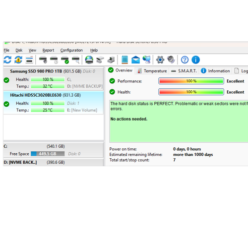Click the Excellent rating beside Health

pyautogui.click(x=236, y=92)
